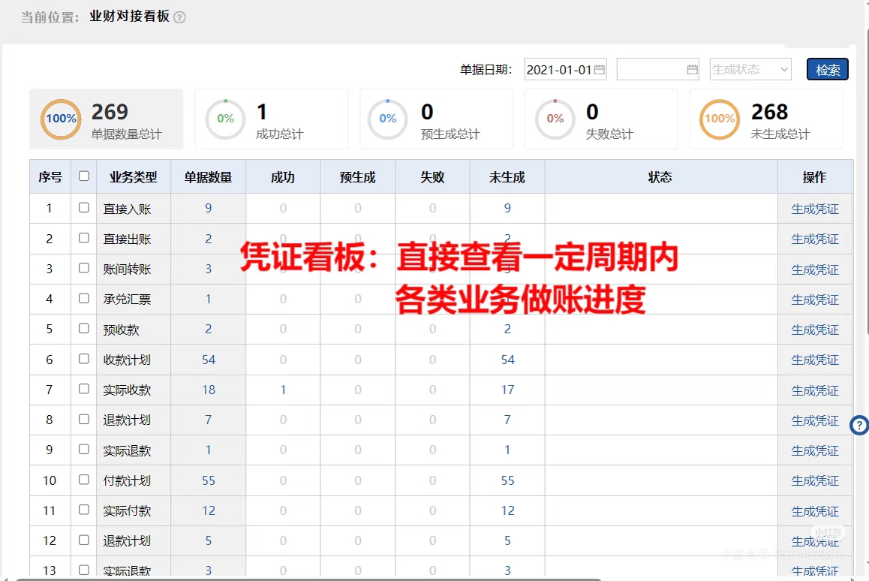869x581 pixels.
Task: Click document count 9 in 直接入账 row
Action: click(209, 208)
